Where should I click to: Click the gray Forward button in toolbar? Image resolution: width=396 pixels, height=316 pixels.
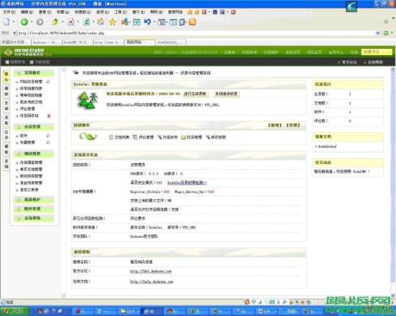tap(40, 22)
